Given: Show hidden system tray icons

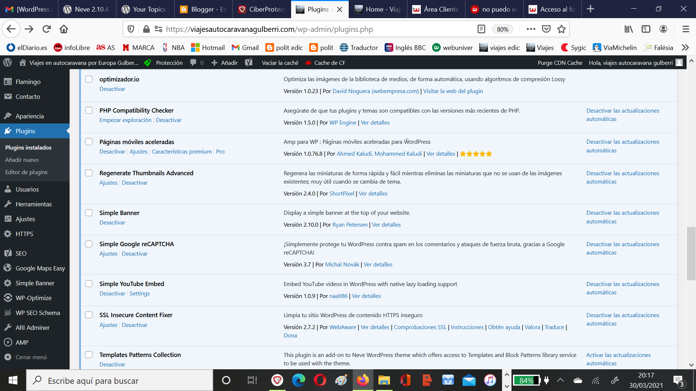Looking at the screenshot, I should (560, 380).
